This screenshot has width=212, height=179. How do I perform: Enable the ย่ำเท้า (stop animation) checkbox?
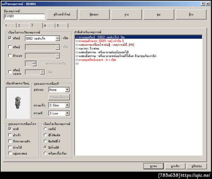pyautogui.click(x=10, y=135)
